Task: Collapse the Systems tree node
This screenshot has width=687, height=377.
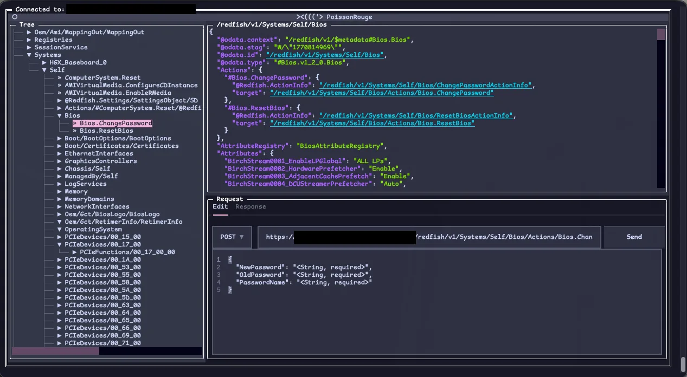Action: [29, 55]
